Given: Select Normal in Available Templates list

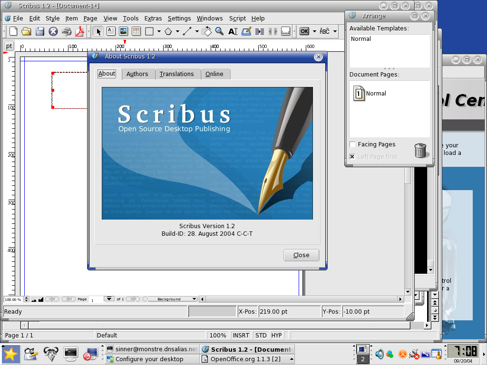Looking at the screenshot, I should coord(361,39).
